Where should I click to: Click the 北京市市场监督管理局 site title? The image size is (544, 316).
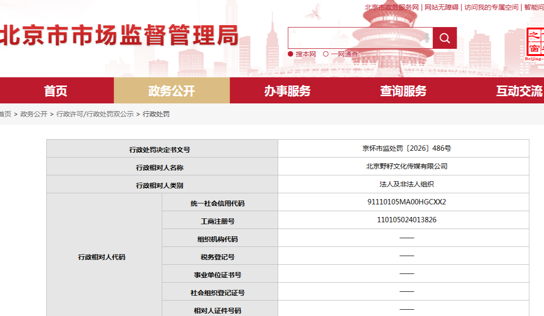click(x=119, y=35)
